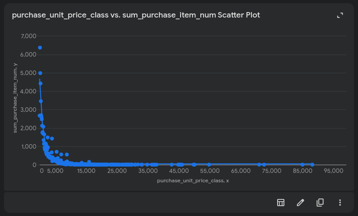Select the sum_purchase_item_num y-axis label
Screen dimensions: 358x216
(15, 97)
